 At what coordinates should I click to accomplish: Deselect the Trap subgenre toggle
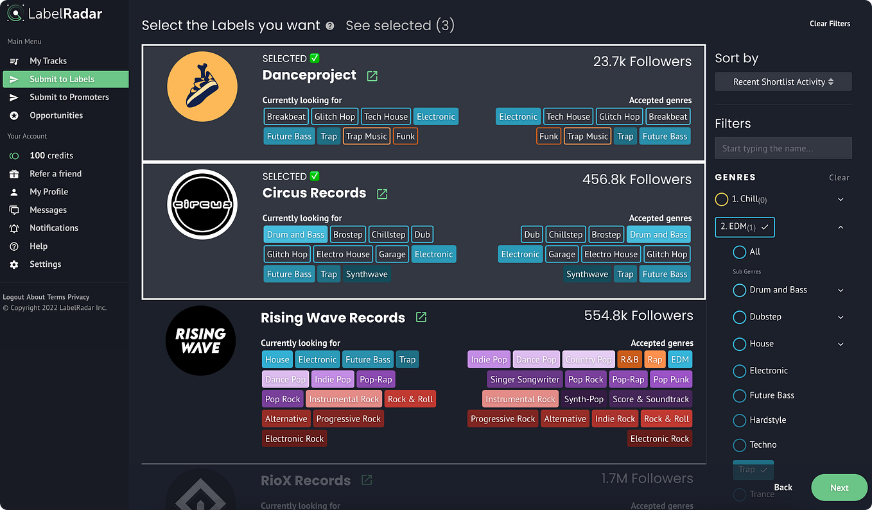point(753,470)
